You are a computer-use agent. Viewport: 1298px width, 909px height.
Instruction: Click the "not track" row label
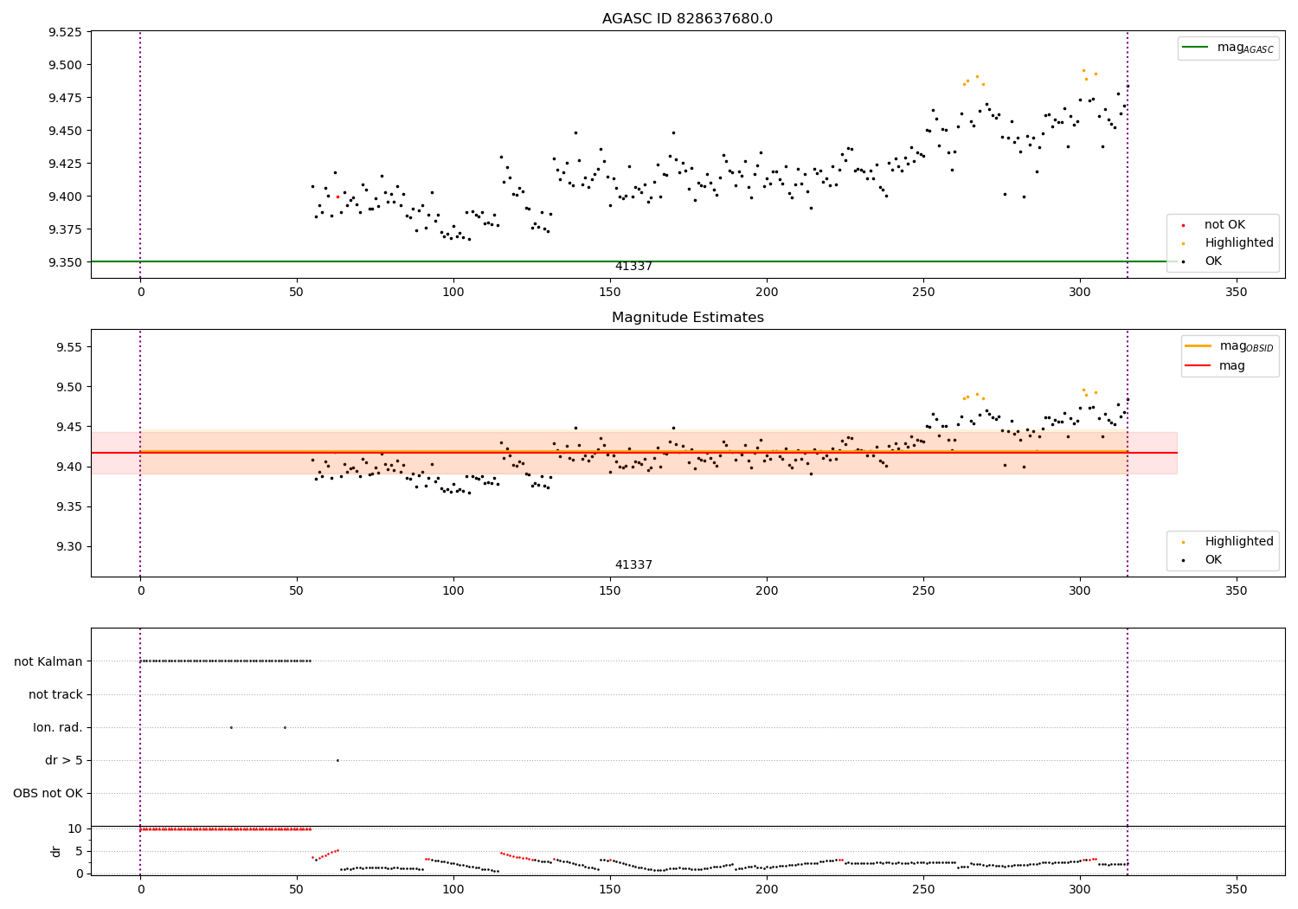click(x=55, y=695)
